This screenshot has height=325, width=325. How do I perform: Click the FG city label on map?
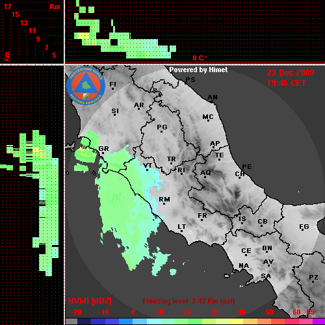pyautogui.click(x=304, y=227)
